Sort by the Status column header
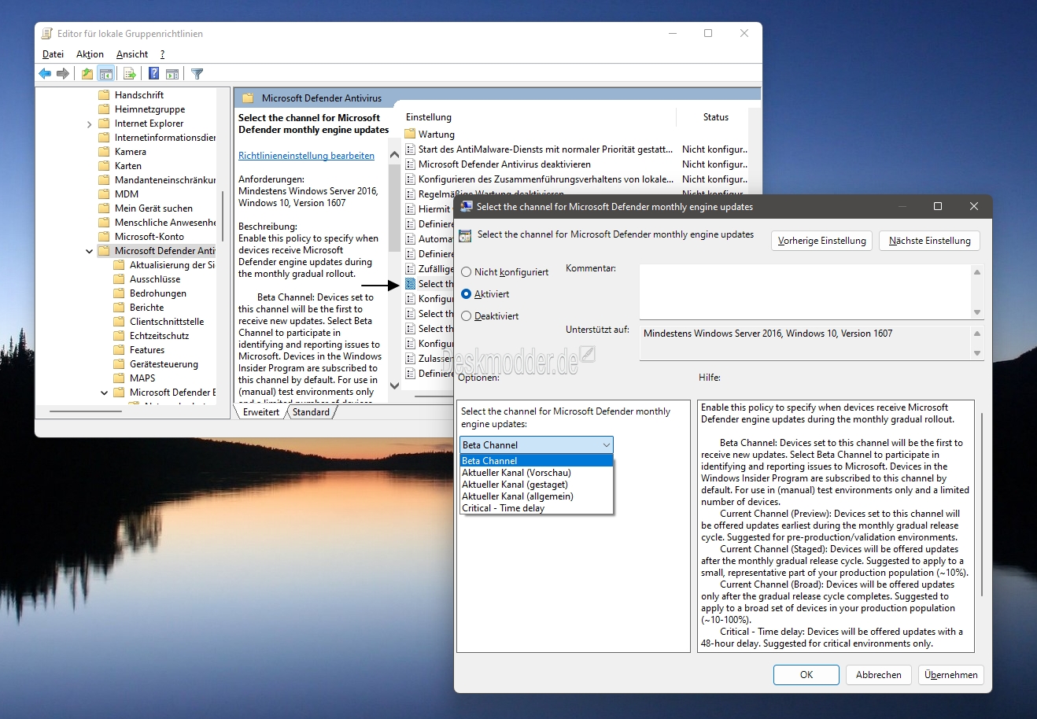The width and height of the screenshot is (1037, 719). [715, 117]
